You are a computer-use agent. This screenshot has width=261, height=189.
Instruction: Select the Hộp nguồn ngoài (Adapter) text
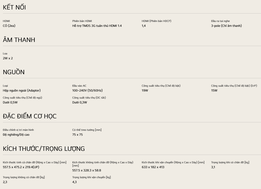[22, 90]
